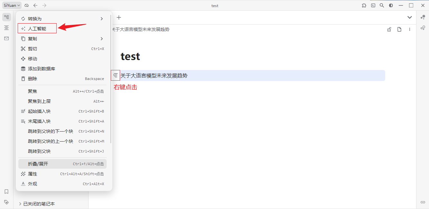This screenshot has width=429, height=209.
Task: Open the inbox panel icon
Action: pos(6,38)
